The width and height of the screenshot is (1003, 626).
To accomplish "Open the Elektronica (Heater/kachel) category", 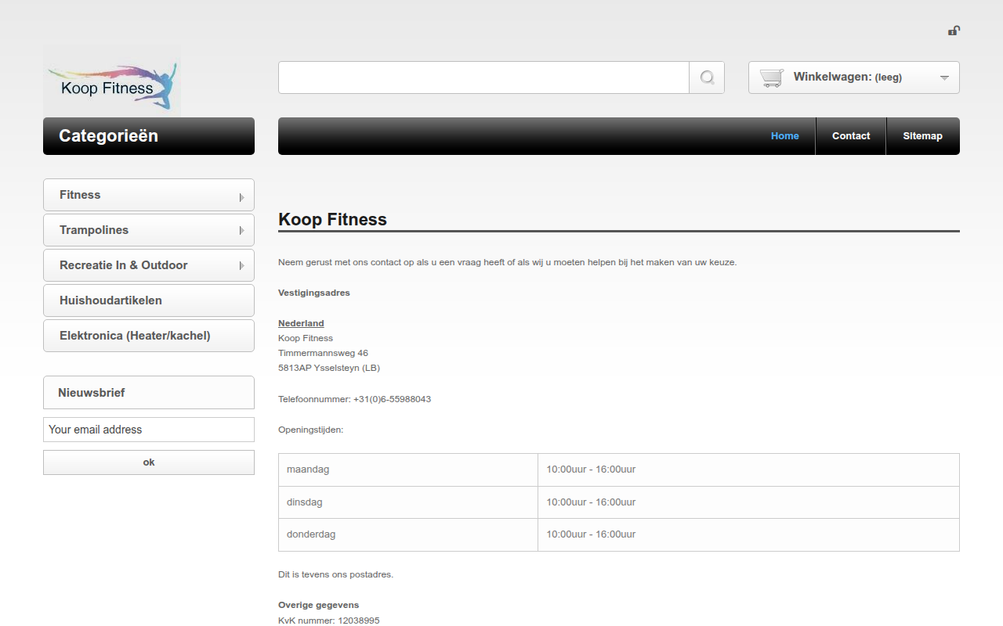I will click(149, 336).
